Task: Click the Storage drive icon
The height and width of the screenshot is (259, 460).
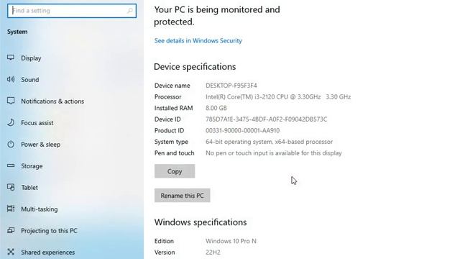Action: pos(11,165)
